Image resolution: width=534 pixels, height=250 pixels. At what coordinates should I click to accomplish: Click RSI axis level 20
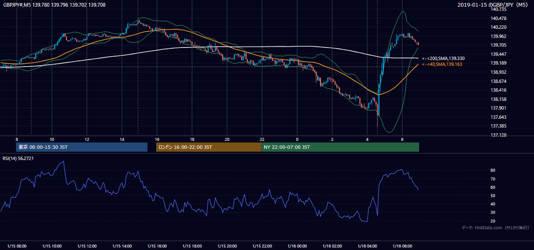click(x=493, y=221)
